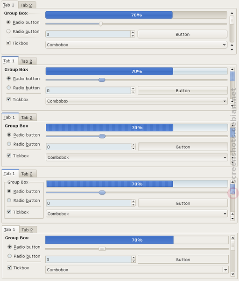Open the Combobox in the topmost panel

[136, 45]
